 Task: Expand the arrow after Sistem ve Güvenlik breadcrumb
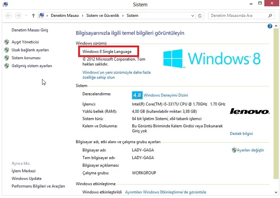[123, 16]
